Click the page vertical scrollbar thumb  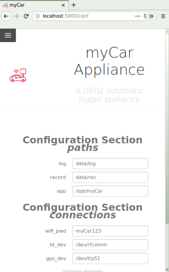pyautogui.click(x=167, y=128)
